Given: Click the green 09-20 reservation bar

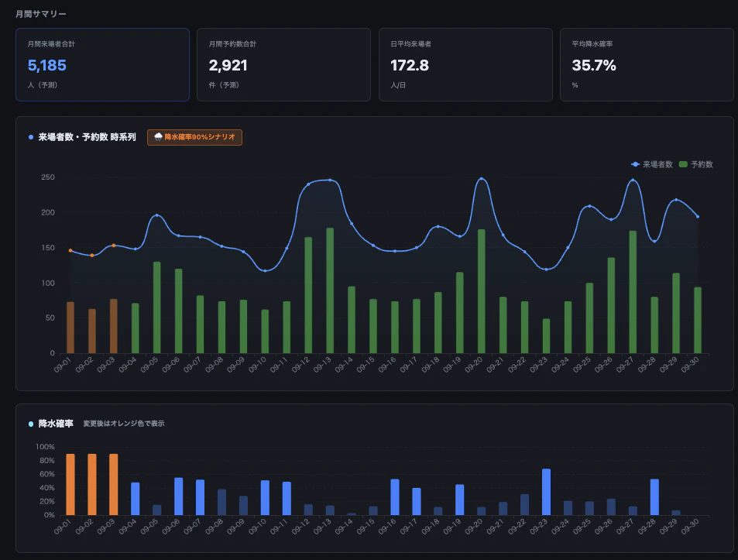Looking at the screenshot, I should tap(482, 291).
